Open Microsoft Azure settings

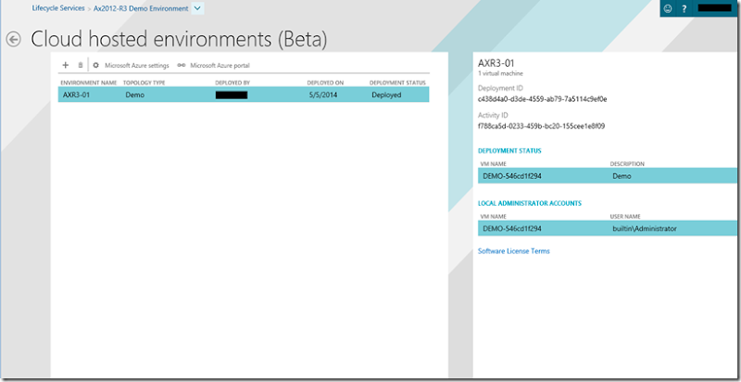click(136, 66)
